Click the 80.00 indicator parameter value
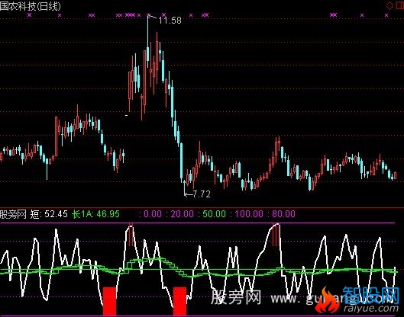Screen dimensions: 404x317 point(283,214)
